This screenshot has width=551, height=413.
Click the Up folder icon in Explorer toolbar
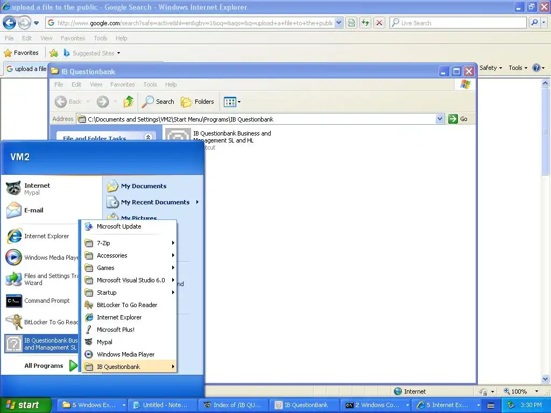click(x=129, y=102)
